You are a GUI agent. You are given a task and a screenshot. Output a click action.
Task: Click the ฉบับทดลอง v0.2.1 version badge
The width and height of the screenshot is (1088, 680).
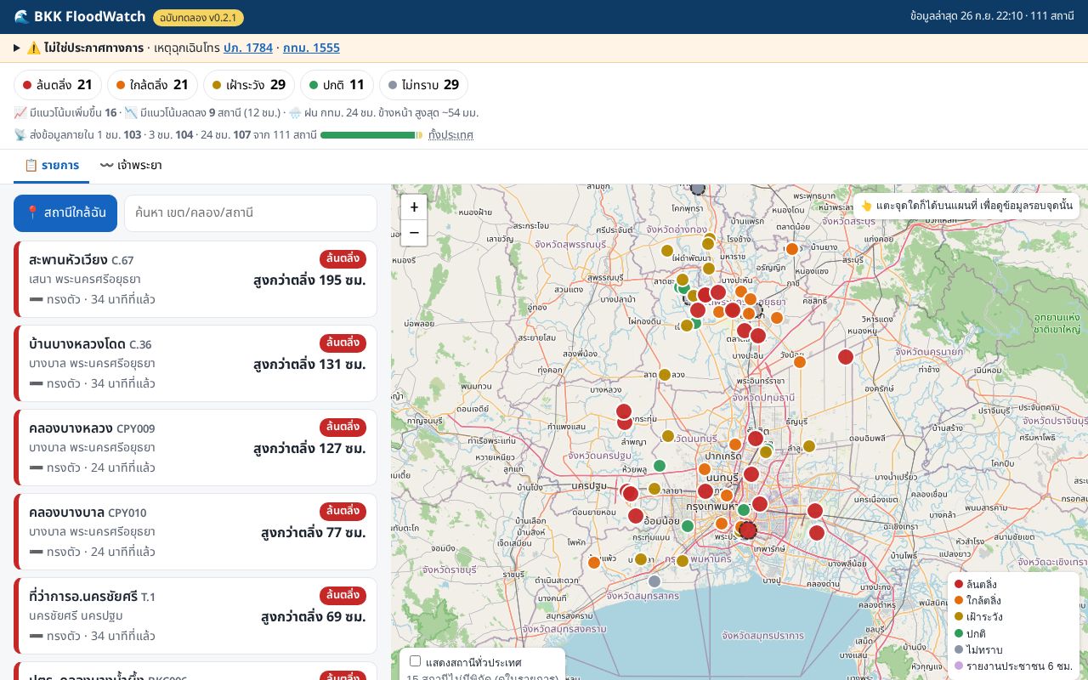point(198,17)
